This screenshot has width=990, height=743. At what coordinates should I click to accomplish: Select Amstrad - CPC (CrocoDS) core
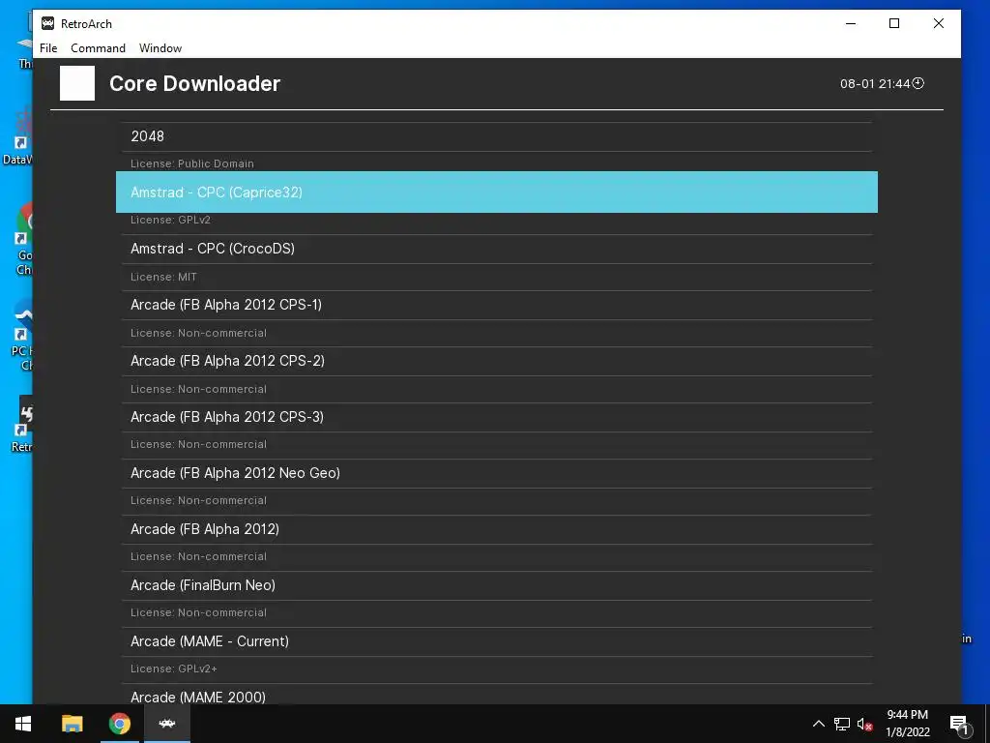[497, 249]
